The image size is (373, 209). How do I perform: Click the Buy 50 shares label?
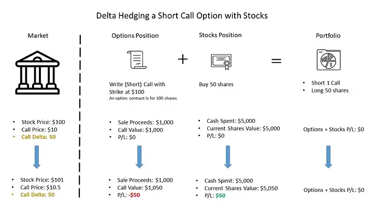(216, 84)
